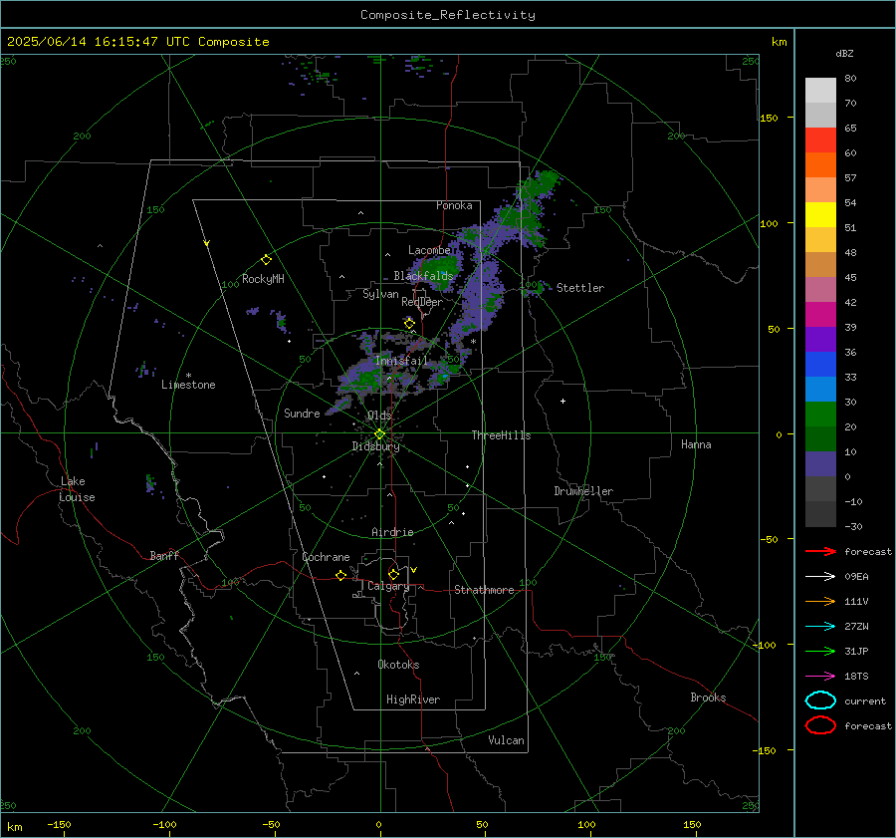The image size is (896, 838).
Task: Click the Sylvan label
Action: [380, 294]
